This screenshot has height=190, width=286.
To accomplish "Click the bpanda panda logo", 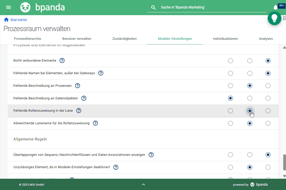I will coord(25,7).
